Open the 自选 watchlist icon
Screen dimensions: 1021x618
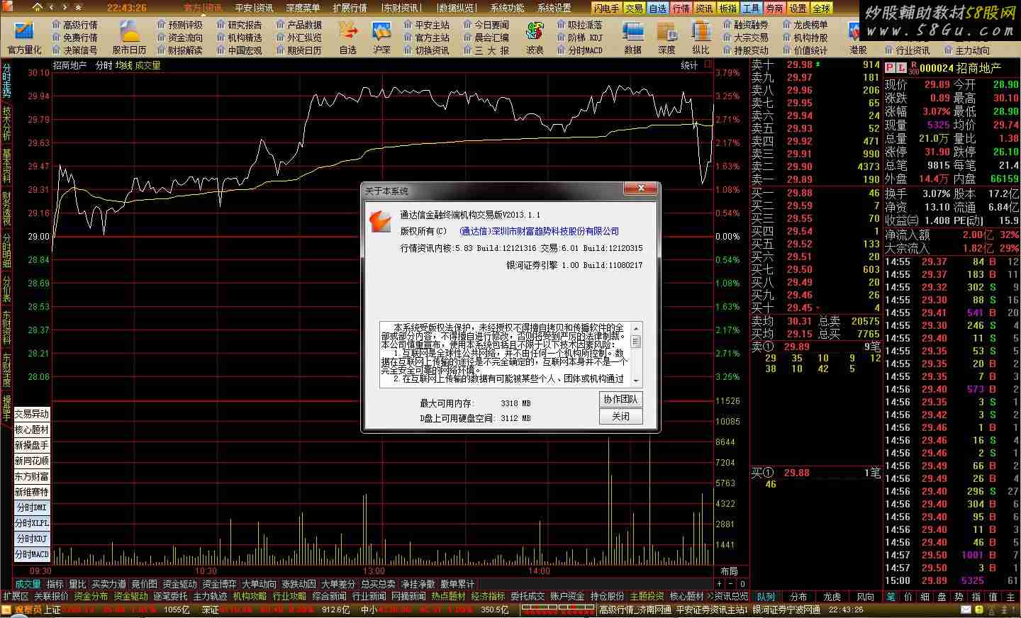click(347, 37)
